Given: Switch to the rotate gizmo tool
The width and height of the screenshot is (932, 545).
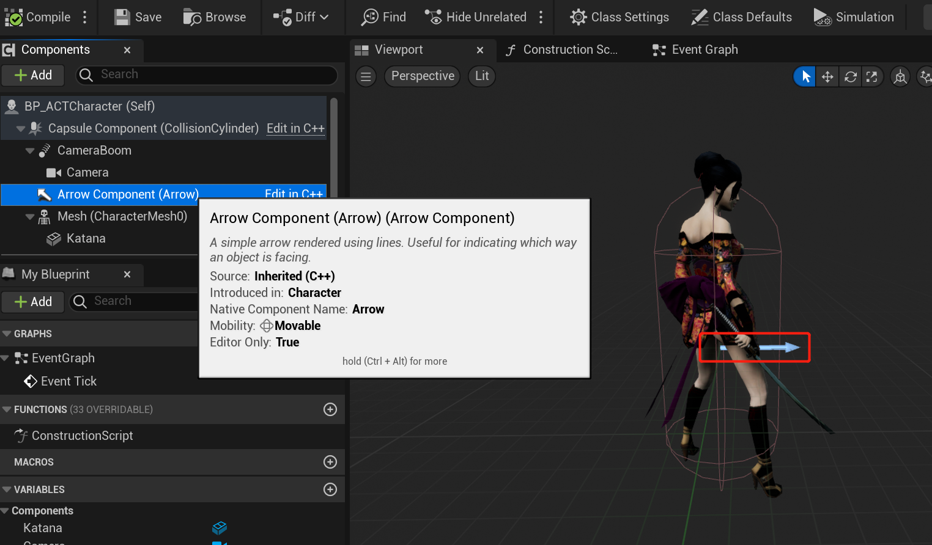Looking at the screenshot, I should click(850, 76).
